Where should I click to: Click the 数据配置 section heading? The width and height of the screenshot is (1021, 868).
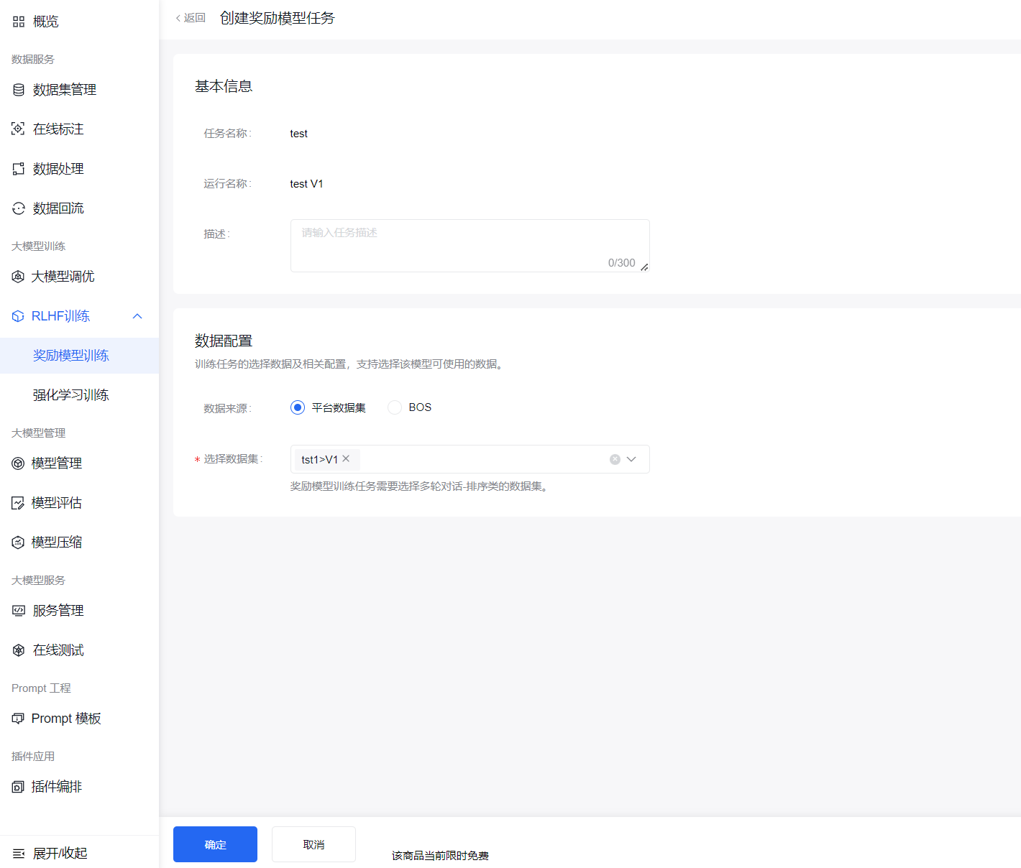(x=224, y=341)
